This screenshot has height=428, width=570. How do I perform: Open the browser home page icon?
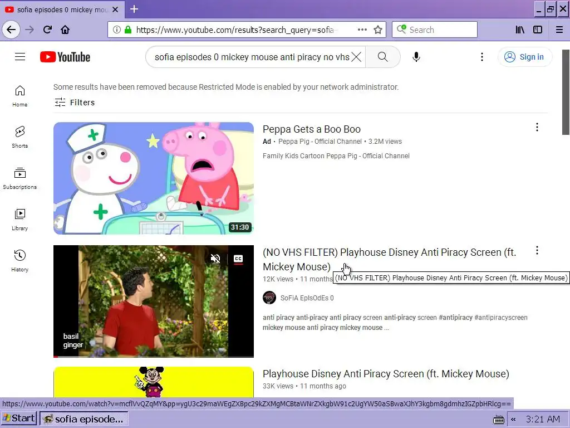(65, 30)
